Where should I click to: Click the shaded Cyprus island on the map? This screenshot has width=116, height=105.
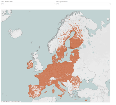pyautogui.click(x=86, y=100)
